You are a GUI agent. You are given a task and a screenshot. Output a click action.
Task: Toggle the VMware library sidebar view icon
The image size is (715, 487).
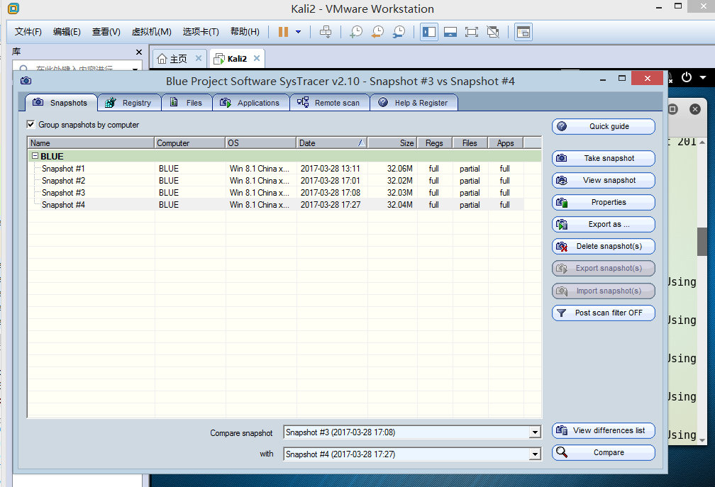(429, 32)
